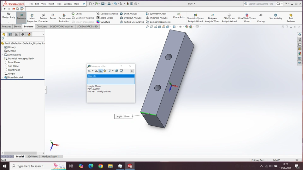This screenshot has width=303, height=170.
Task: Open PropertyManager tab icon
Action: click(10, 34)
